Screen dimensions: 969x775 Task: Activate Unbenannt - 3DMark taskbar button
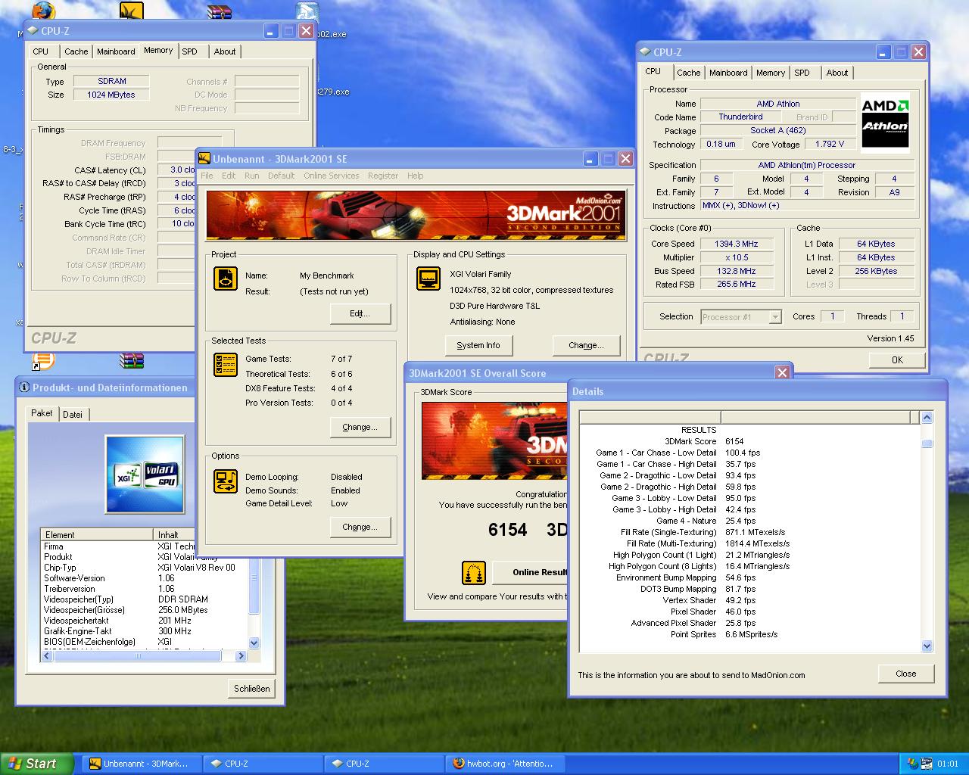click(141, 764)
